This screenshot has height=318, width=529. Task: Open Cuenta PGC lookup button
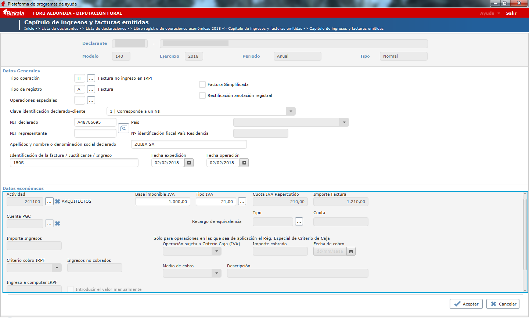pos(49,224)
